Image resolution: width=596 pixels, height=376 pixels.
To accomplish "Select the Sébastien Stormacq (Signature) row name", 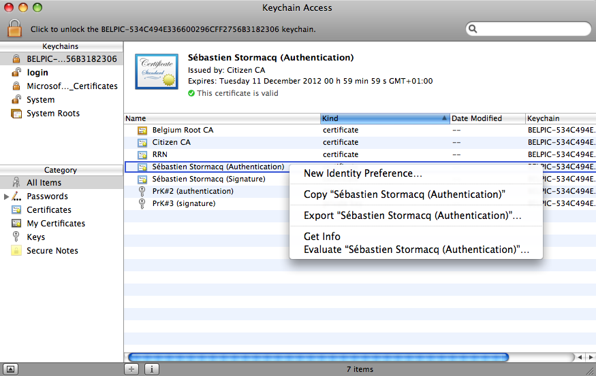I will point(208,179).
